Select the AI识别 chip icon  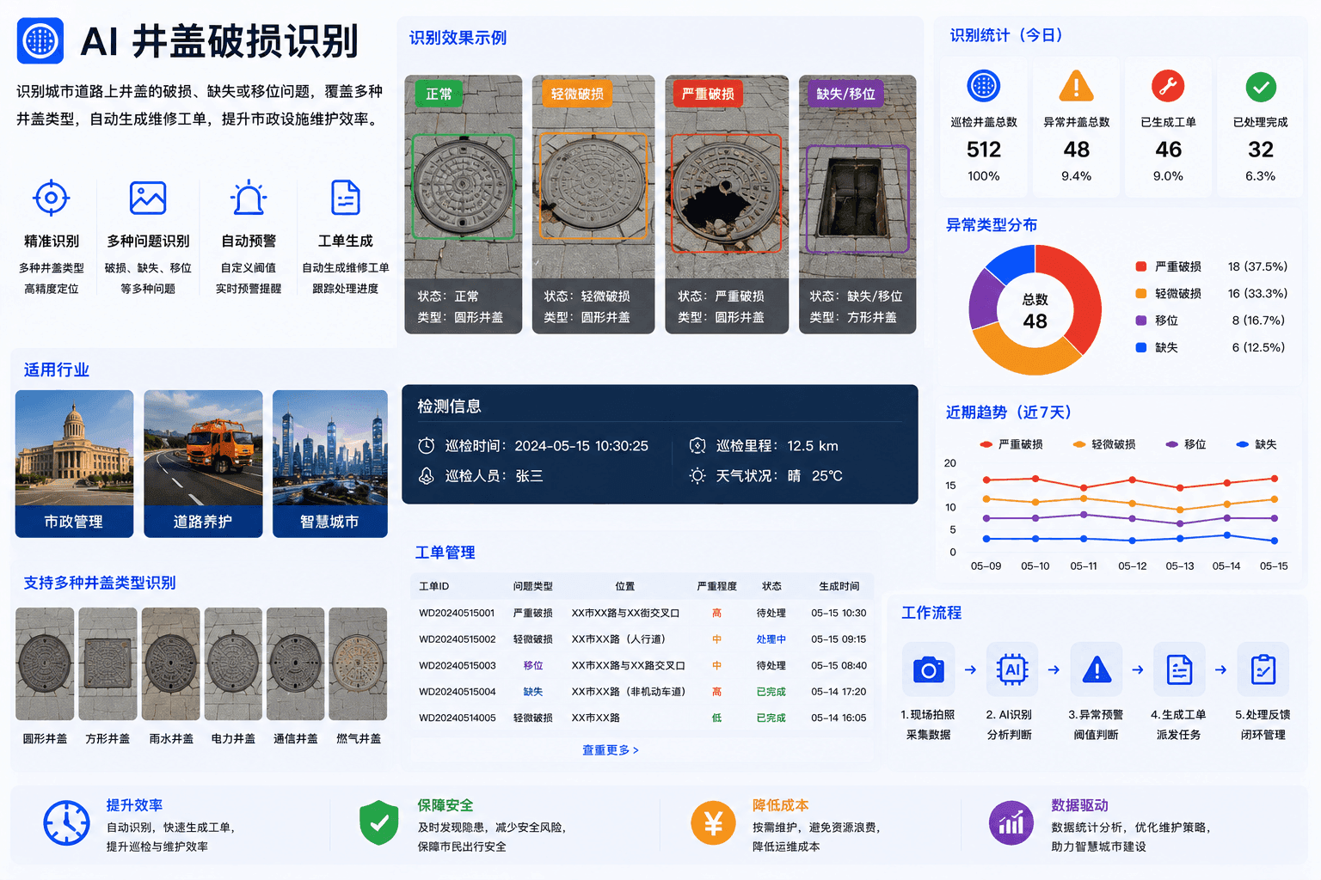(1012, 669)
